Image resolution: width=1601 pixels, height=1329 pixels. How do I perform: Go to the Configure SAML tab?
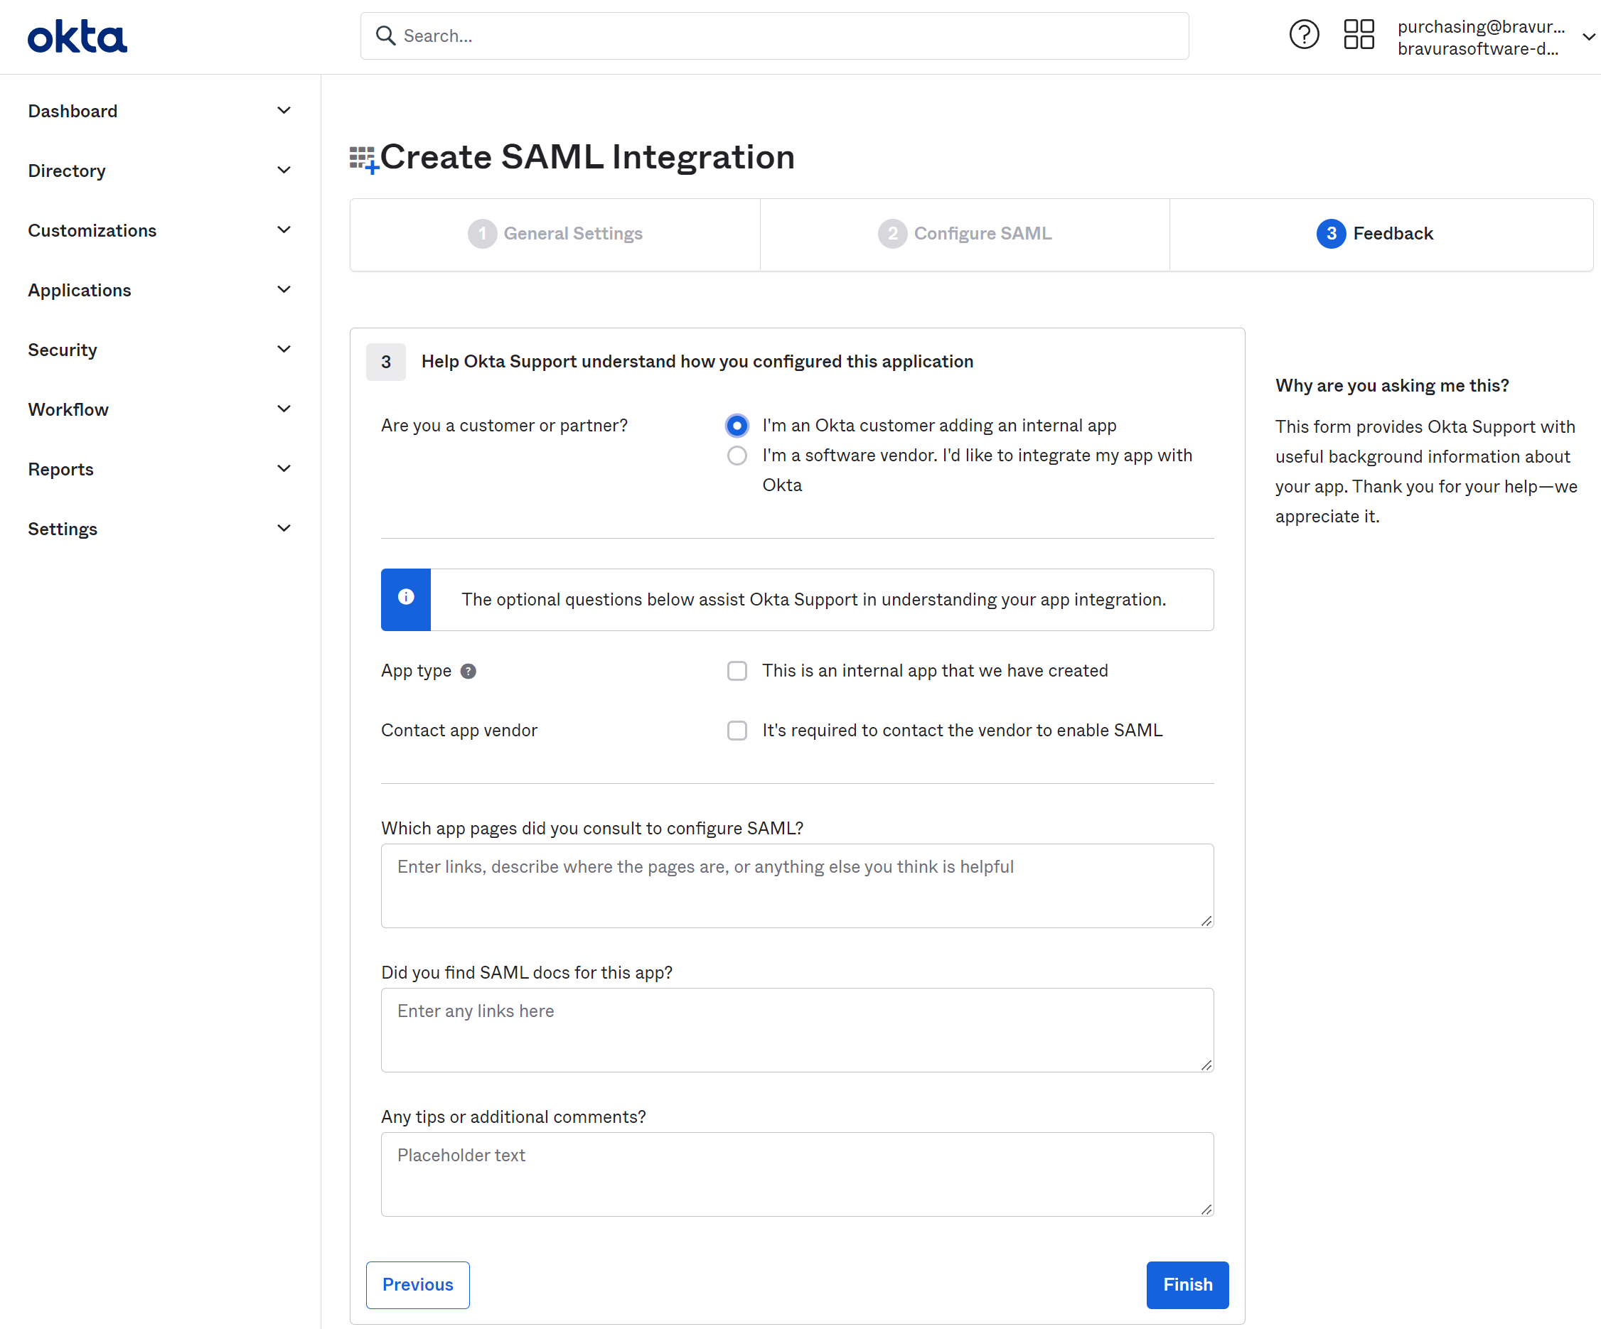click(965, 234)
